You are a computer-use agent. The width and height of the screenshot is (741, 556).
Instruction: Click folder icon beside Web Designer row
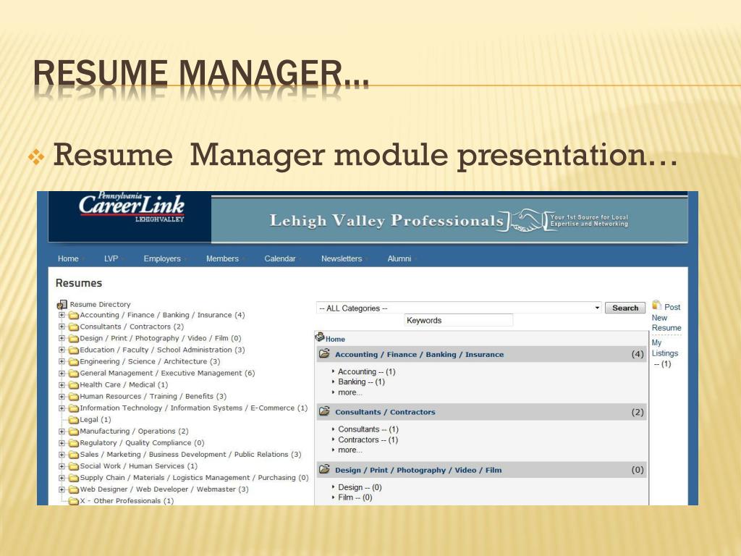[x=73, y=490]
